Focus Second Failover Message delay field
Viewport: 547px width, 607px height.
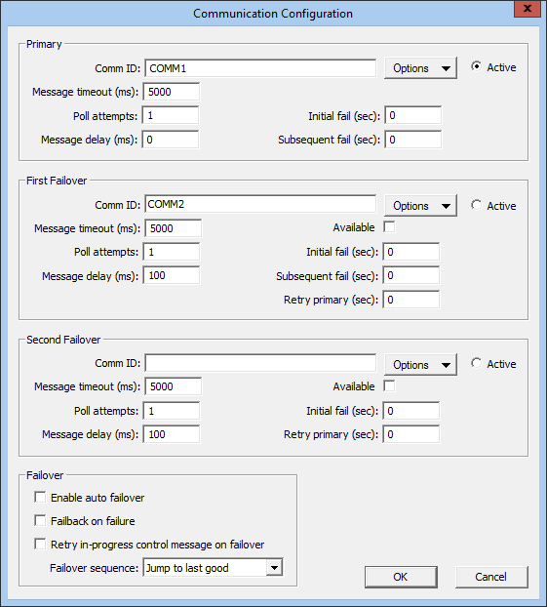coord(172,434)
